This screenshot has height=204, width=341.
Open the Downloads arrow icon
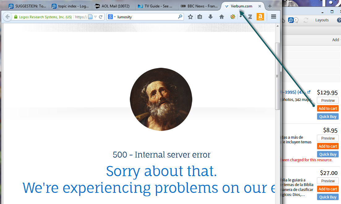(210, 17)
